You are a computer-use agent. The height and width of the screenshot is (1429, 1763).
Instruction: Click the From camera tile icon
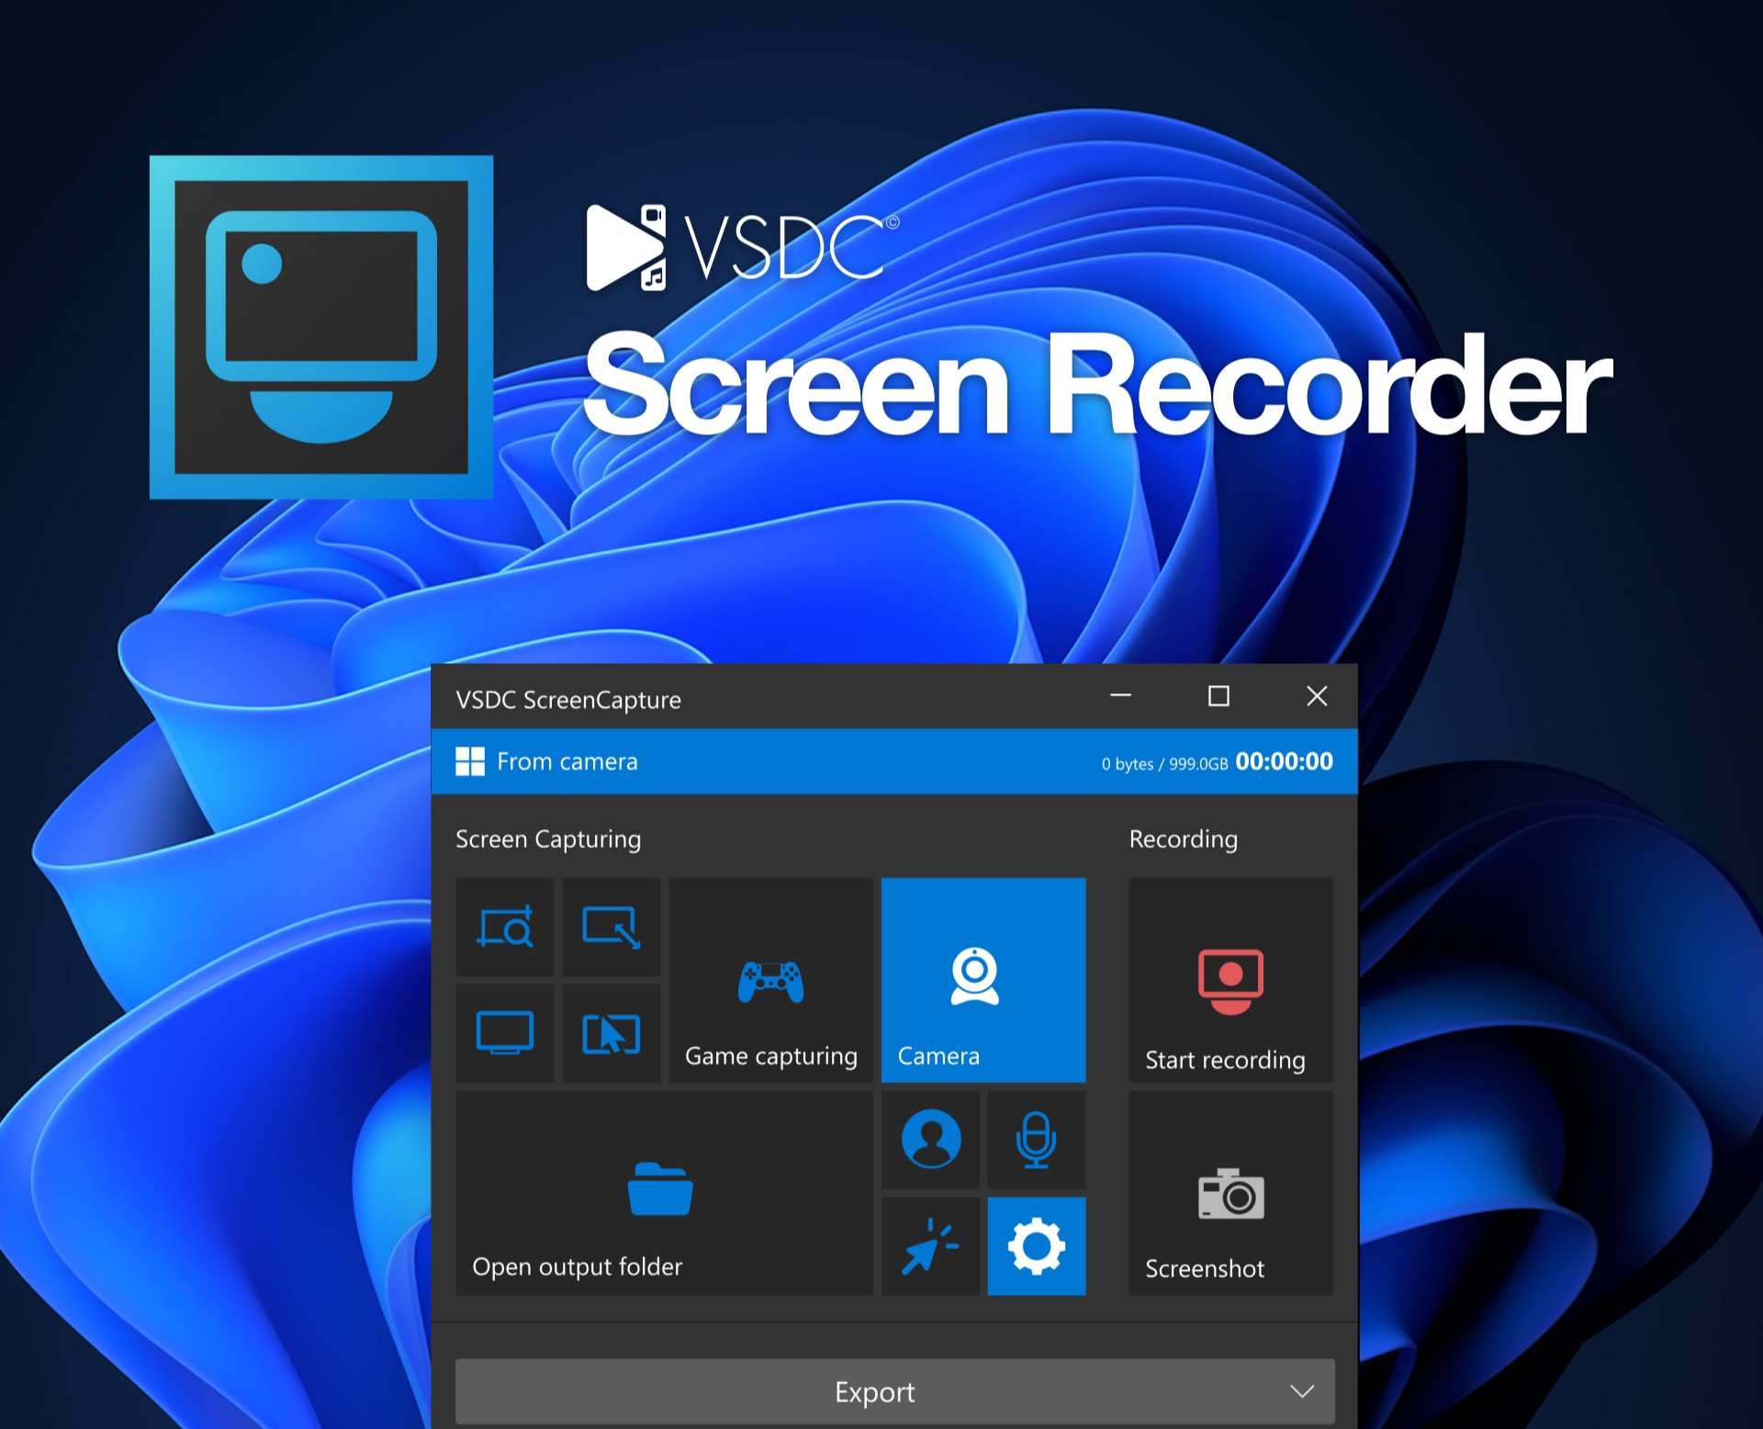(471, 761)
